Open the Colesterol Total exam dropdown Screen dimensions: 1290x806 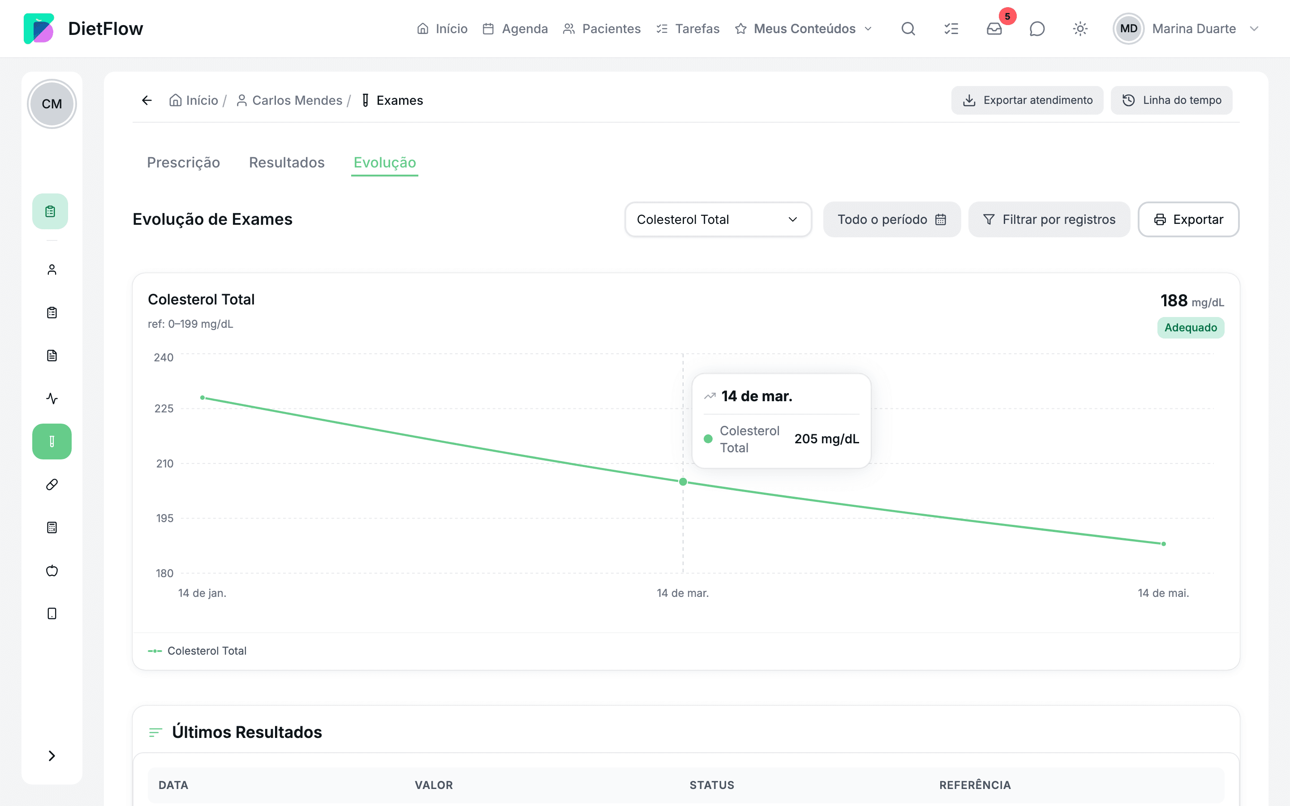(718, 219)
